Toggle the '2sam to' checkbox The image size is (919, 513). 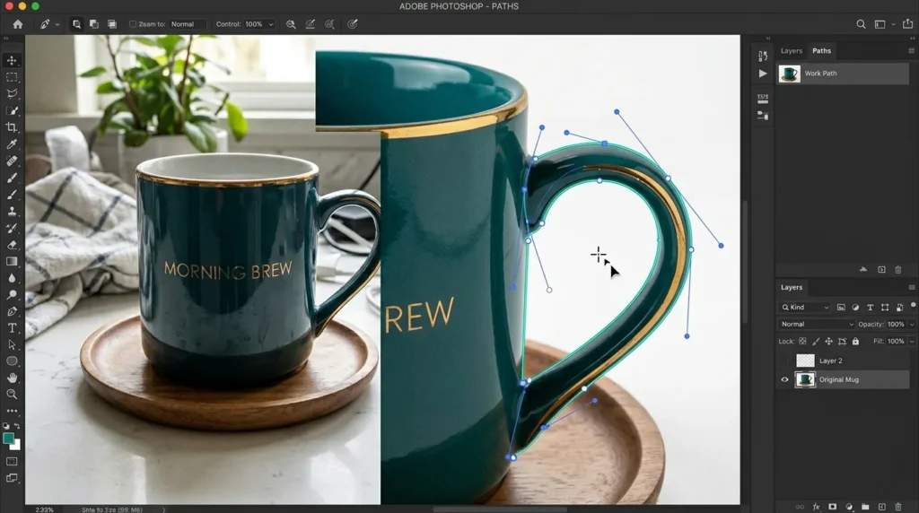(x=133, y=24)
